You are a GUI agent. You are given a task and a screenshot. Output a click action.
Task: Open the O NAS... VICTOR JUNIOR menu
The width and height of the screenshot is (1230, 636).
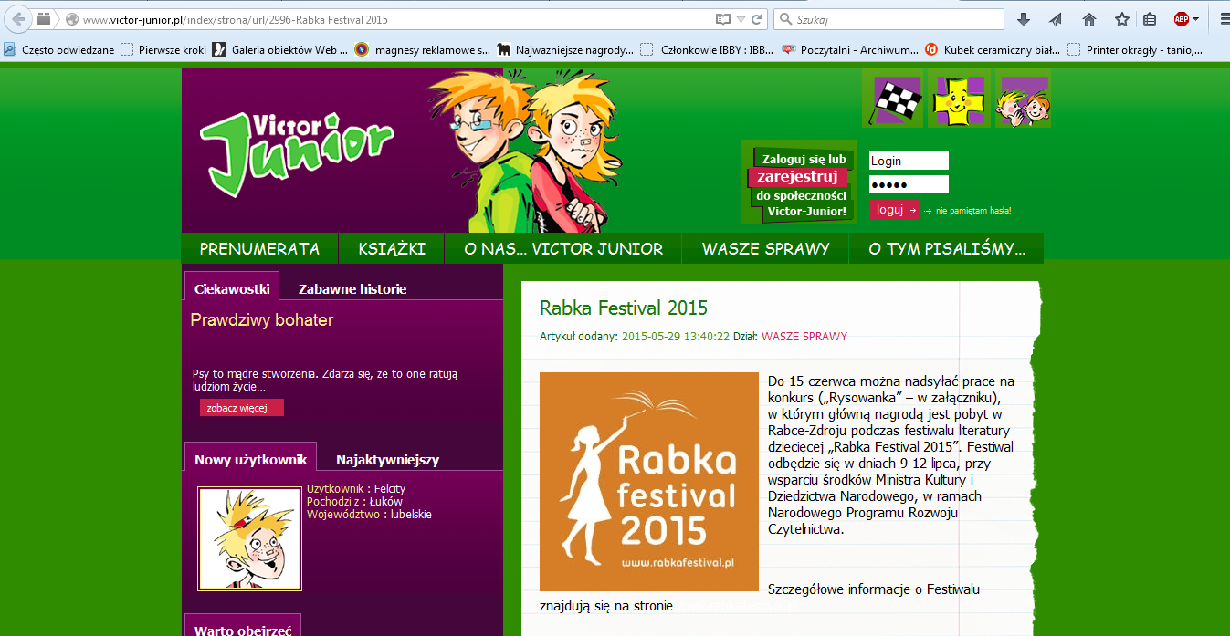coord(563,248)
